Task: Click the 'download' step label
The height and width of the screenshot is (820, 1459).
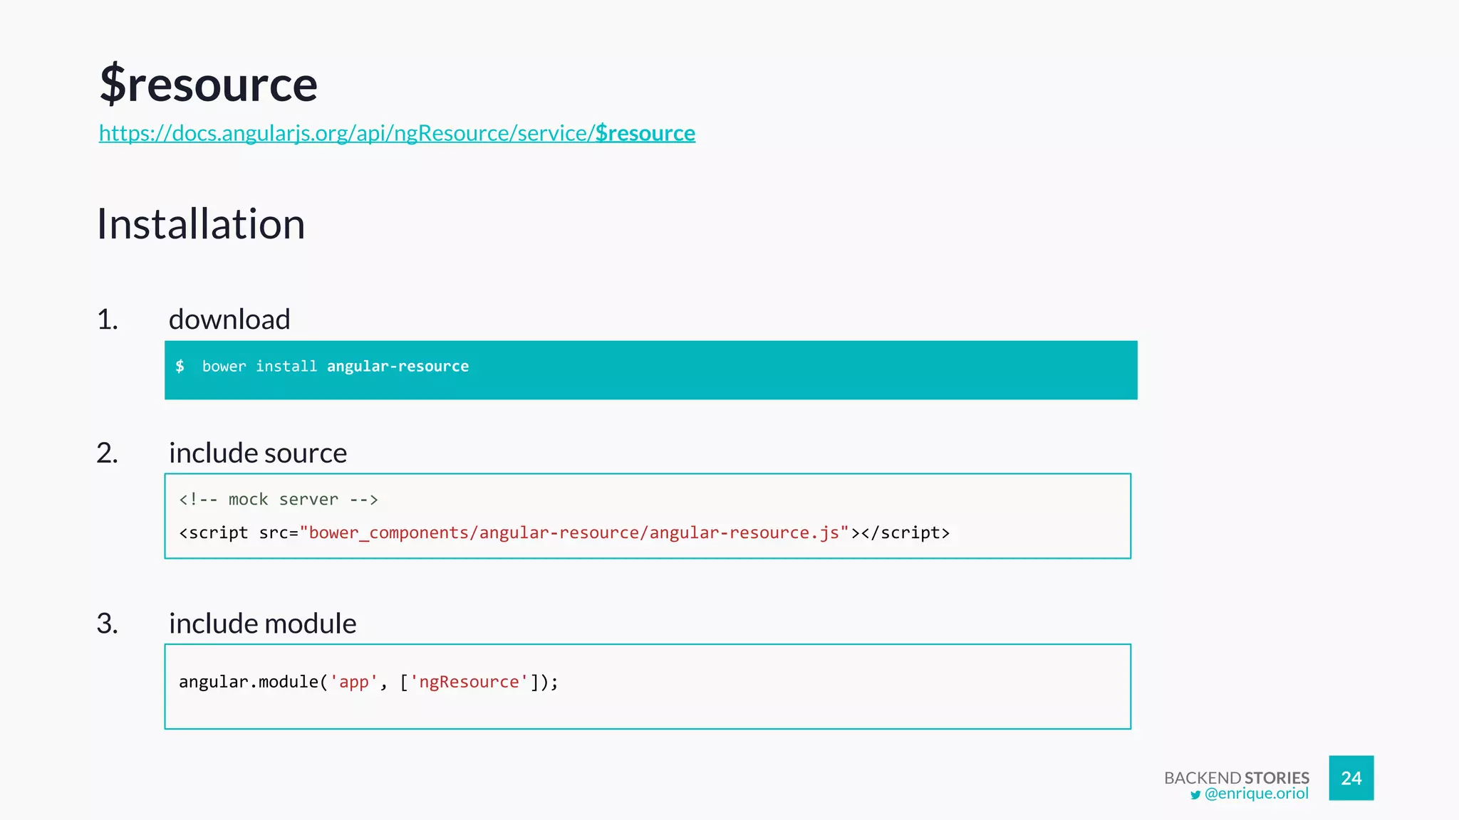Action: pyautogui.click(x=229, y=319)
